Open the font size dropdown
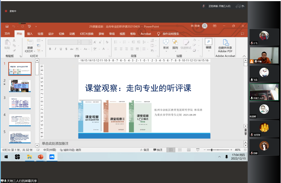 [90, 42]
